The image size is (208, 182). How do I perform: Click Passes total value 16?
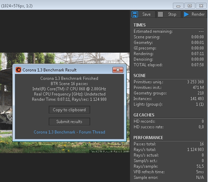(202, 144)
